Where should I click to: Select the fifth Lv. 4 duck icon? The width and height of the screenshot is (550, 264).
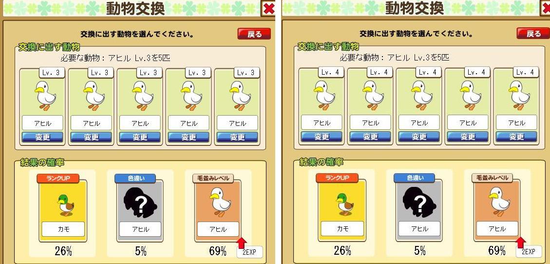click(519, 95)
